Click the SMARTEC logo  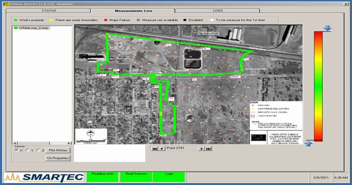point(43,177)
